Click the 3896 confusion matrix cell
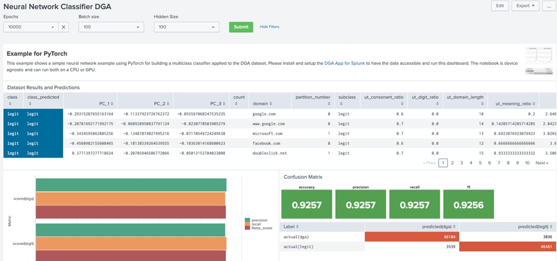The width and height of the screenshot is (557, 261). [508, 237]
